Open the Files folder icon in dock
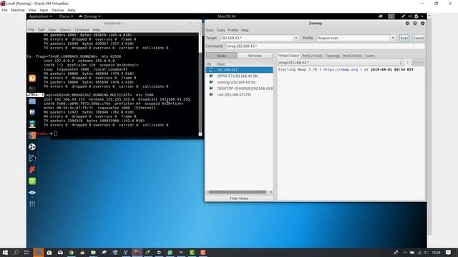The height and width of the screenshot is (257, 458). (x=32, y=101)
